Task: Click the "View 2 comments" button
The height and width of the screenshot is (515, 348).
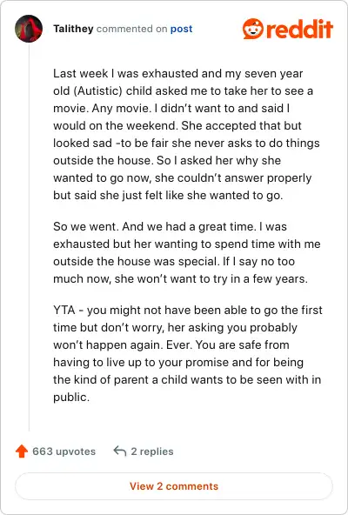Action: click(x=174, y=486)
